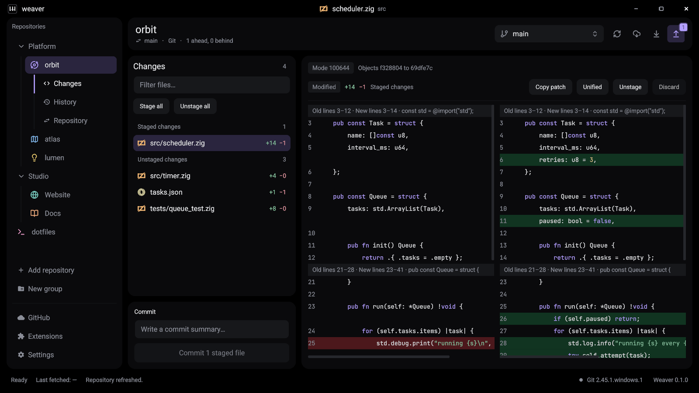Click the refresh repository icon

coord(617,34)
